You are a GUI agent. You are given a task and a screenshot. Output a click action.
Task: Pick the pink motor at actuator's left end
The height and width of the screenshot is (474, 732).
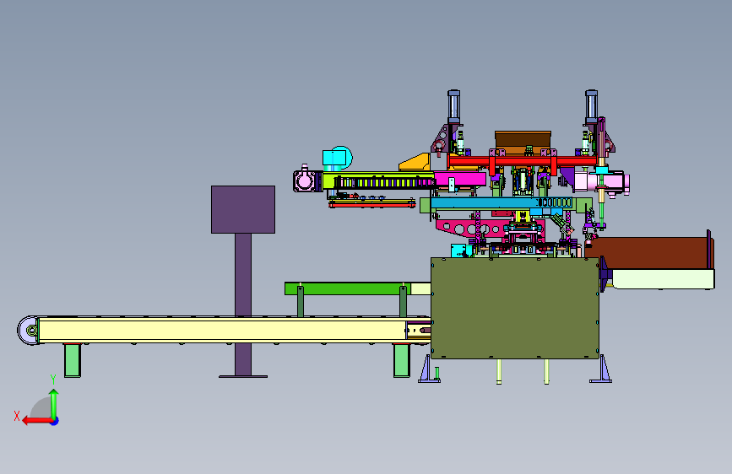[306, 180]
